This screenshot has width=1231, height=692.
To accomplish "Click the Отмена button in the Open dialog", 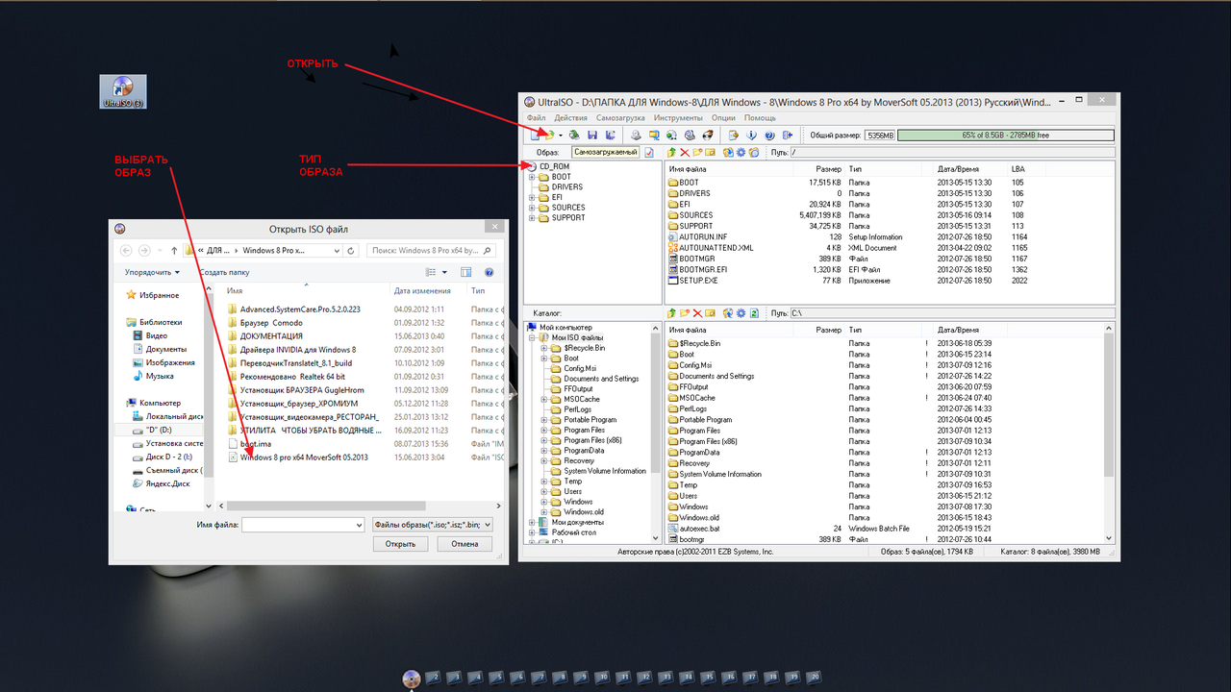I will pos(465,544).
